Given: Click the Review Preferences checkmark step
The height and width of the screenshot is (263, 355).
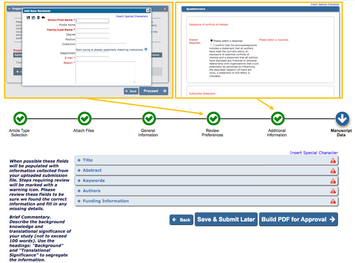Looking at the screenshot, I should tap(213, 118).
